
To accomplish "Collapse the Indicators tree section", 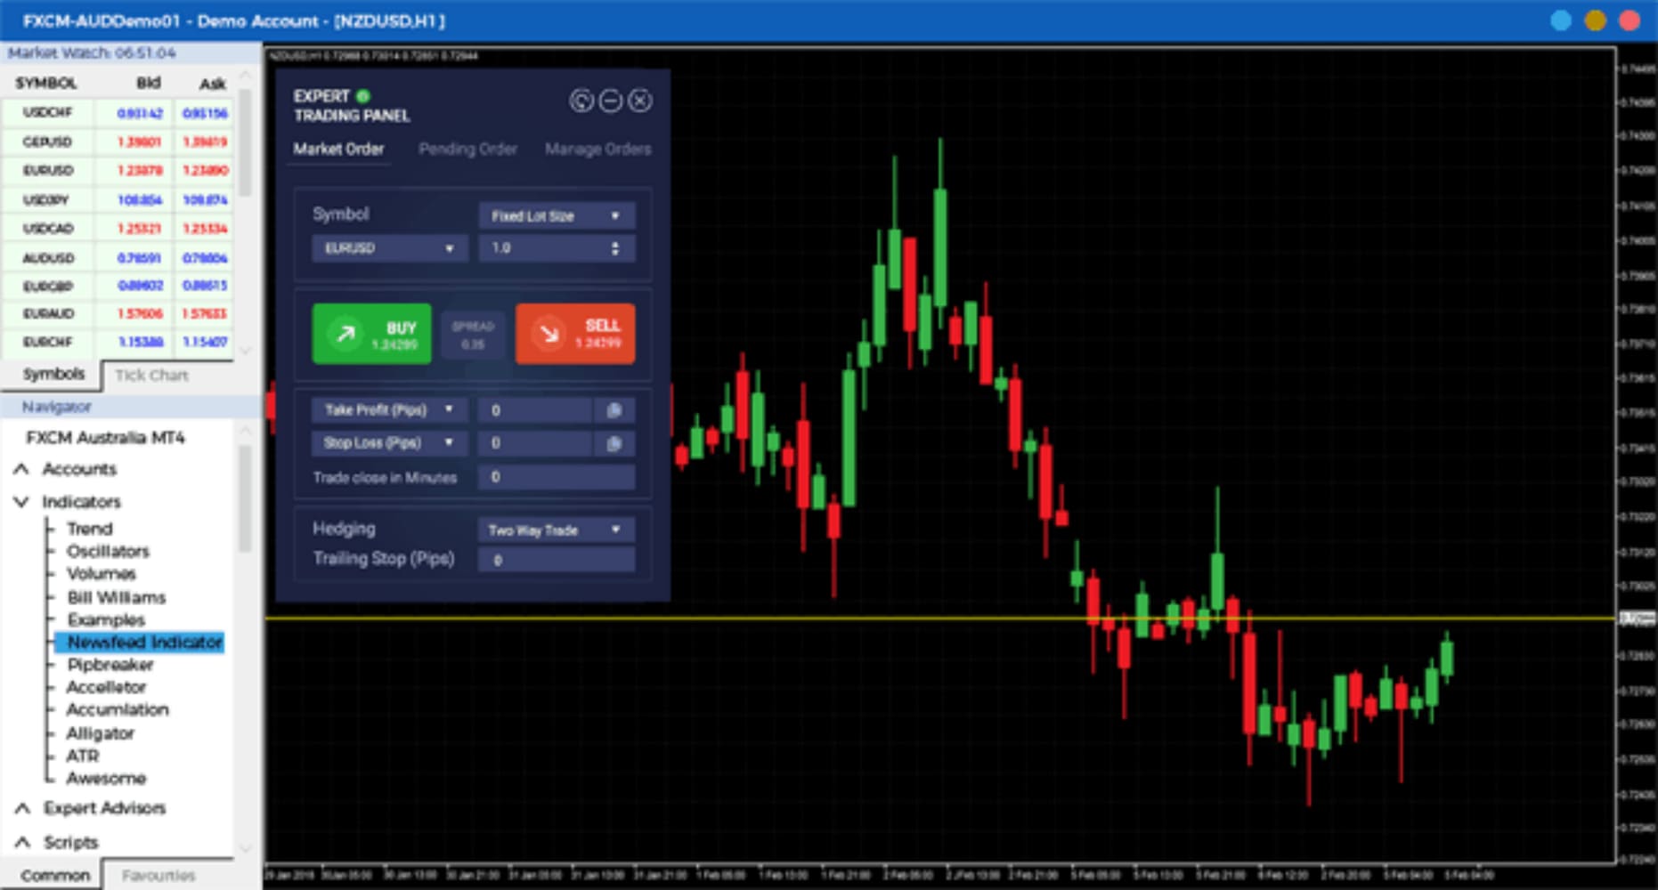I will point(21,502).
